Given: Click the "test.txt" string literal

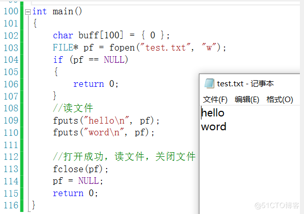Looking at the screenshot, I should click(165, 47).
